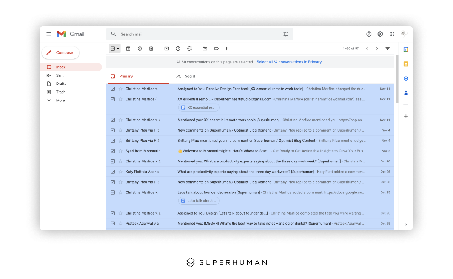Open the select dropdown arrow
Screen dimensions: 453x279
pos(118,49)
